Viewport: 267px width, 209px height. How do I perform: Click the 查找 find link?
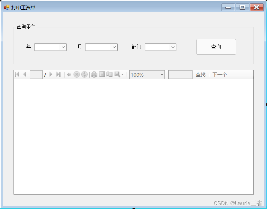(201, 75)
